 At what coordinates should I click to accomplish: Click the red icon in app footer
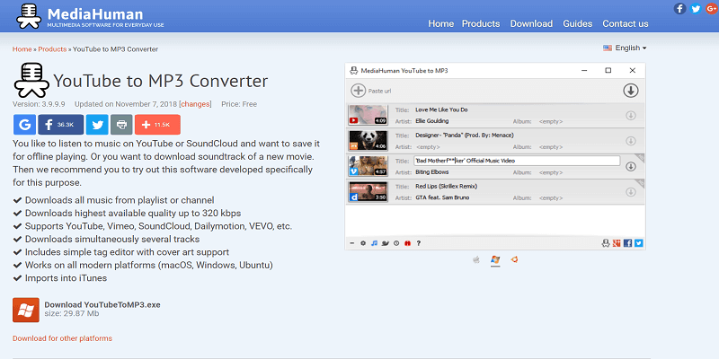[x=407, y=243]
